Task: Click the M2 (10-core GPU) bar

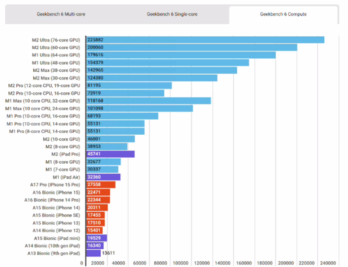Action: click(x=110, y=139)
